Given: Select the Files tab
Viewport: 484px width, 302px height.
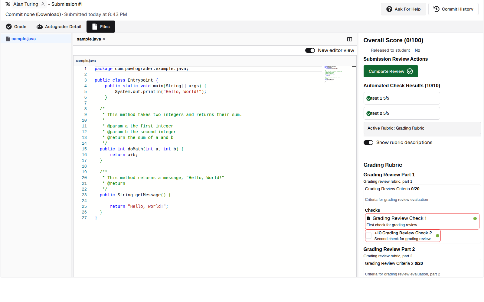Looking at the screenshot, I should click(101, 27).
